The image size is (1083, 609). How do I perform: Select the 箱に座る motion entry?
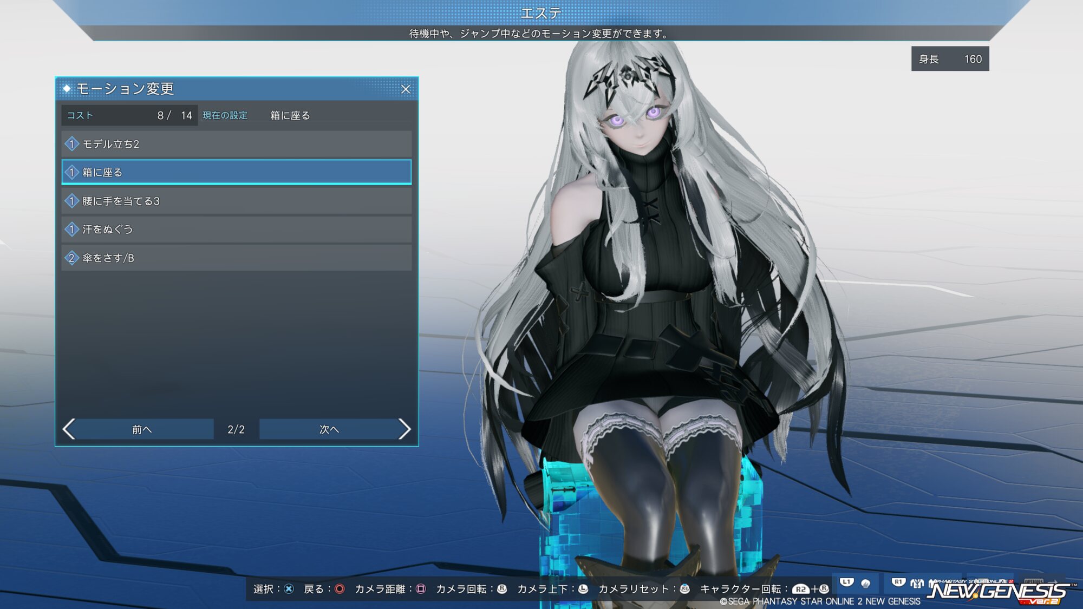(x=236, y=172)
